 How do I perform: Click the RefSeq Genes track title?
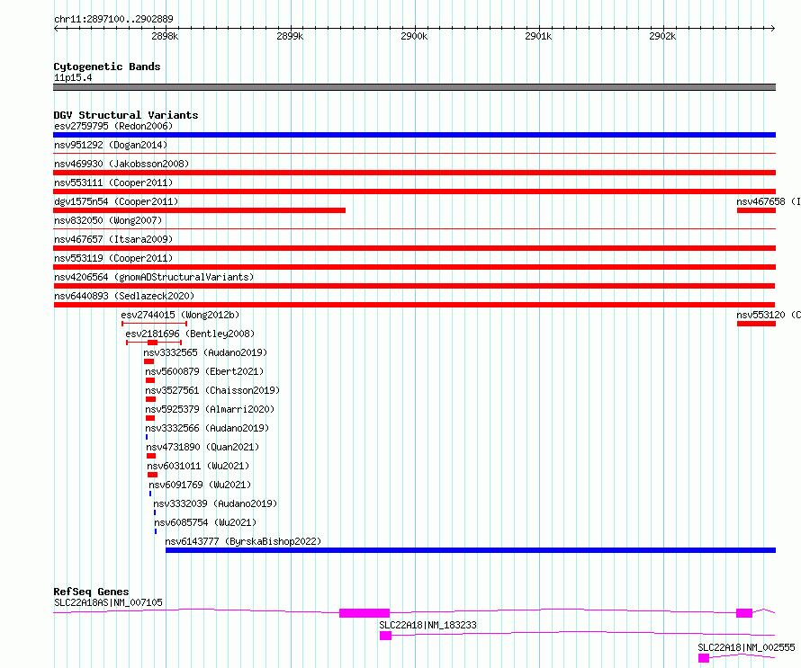[x=91, y=592]
